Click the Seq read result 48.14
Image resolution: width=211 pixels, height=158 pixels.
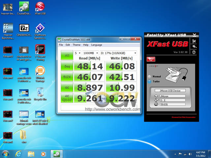[89, 66]
